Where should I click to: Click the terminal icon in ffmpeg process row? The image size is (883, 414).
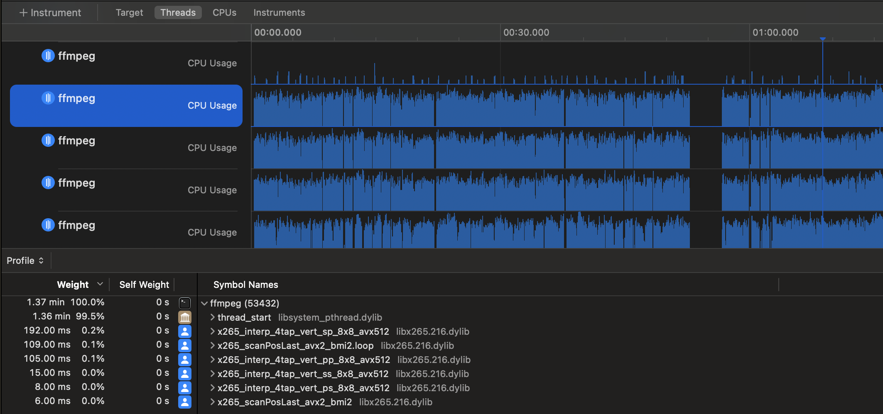click(x=185, y=303)
